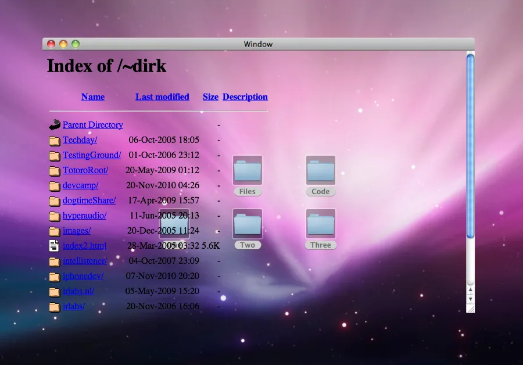
Task: Click the folder icon beside TotoroRoot/
Action: [x=55, y=171]
